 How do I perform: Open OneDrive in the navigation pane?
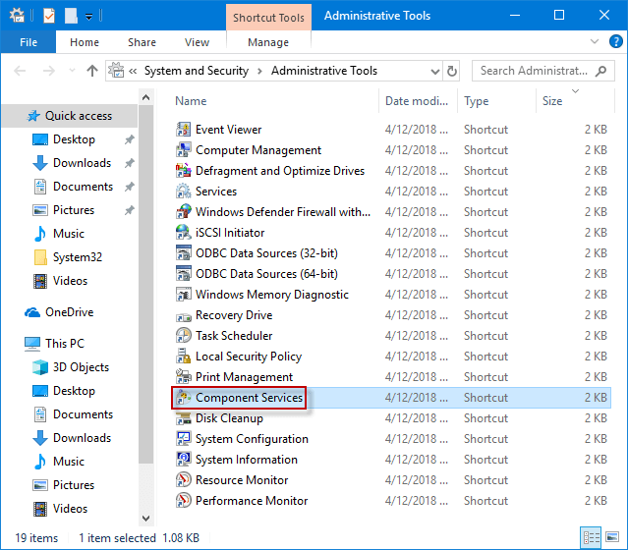[70, 311]
